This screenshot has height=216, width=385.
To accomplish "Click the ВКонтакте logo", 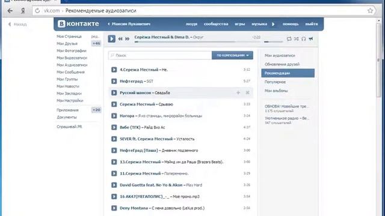I will pos(78,24).
